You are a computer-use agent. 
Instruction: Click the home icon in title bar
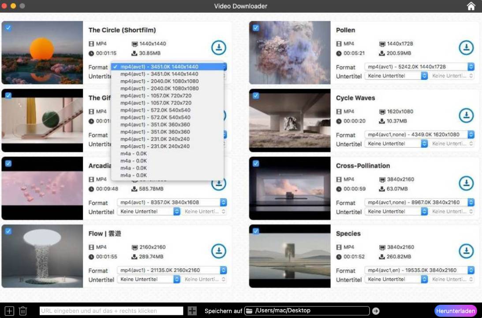(x=471, y=6)
